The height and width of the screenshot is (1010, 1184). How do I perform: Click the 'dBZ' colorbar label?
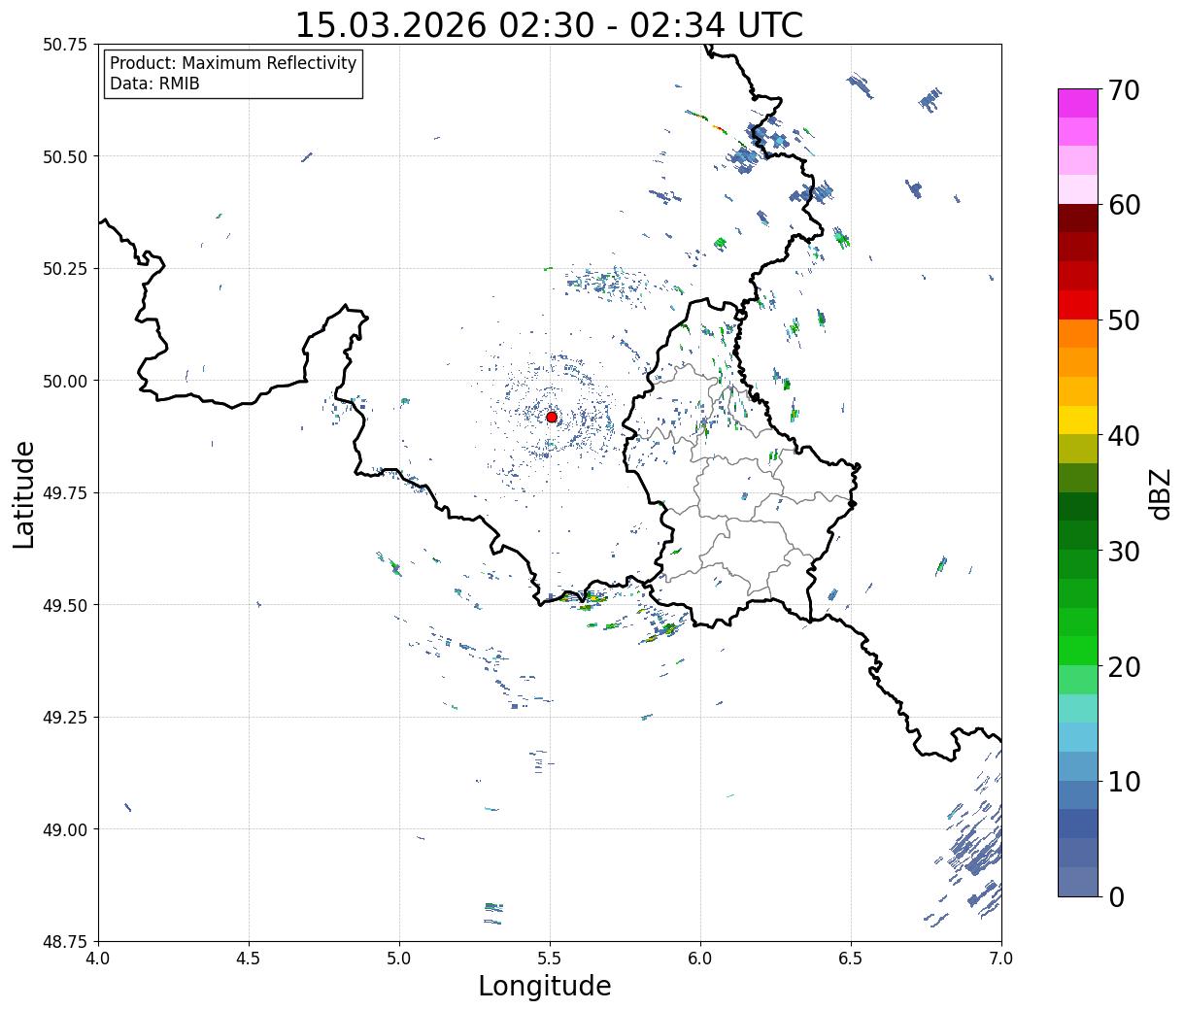click(1161, 493)
